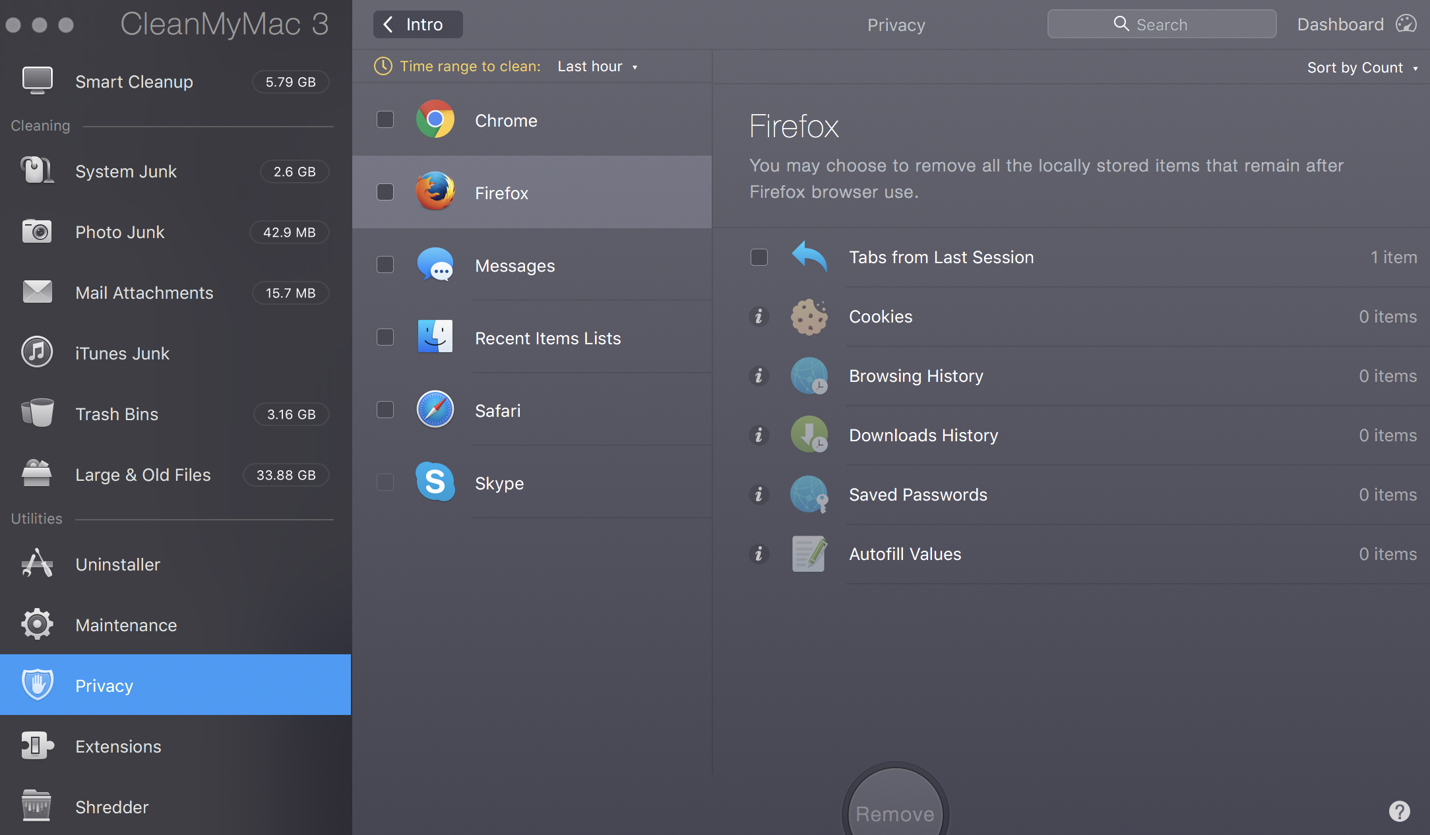
Task: Open the Sort by Count dropdown
Action: click(1363, 68)
